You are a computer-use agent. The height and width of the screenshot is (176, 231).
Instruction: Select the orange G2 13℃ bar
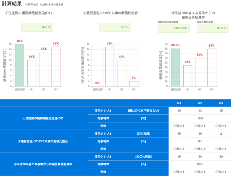tap(44, 69)
